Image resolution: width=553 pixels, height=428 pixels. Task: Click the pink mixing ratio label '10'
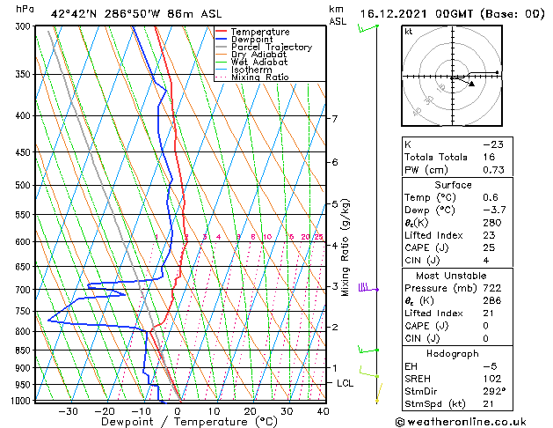[x=267, y=237]
